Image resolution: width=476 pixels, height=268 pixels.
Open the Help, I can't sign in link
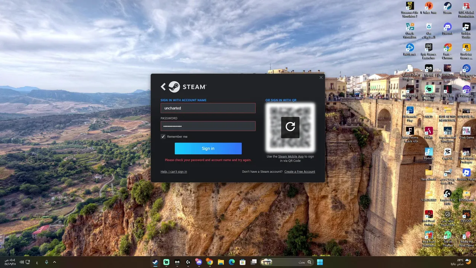174,172
